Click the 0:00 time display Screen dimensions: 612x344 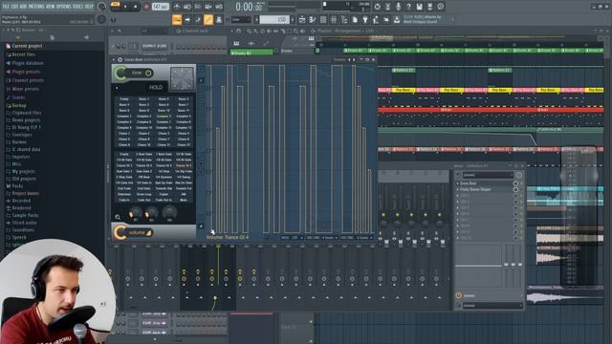(x=249, y=7)
